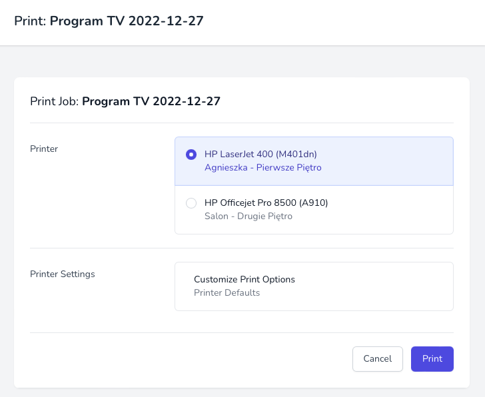Image resolution: width=485 pixels, height=397 pixels.
Task: Click the Salon - Drugie Piętro location text
Action: pyautogui.click(x=248, y=216)
